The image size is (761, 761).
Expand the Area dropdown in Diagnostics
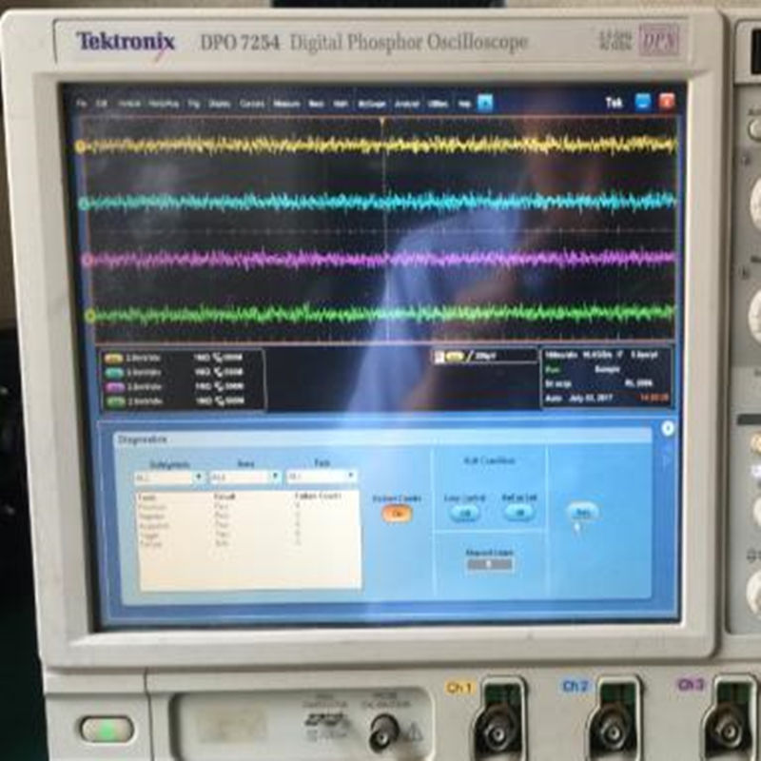point(245,477)
